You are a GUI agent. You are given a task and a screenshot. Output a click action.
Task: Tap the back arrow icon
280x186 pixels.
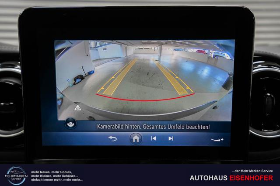click(113, 138)
